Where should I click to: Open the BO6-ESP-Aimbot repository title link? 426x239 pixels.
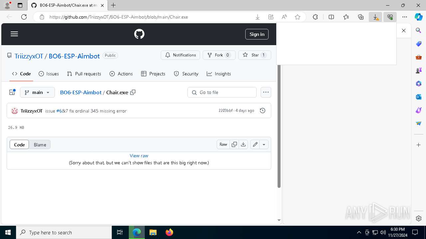(x=74, y=56)
